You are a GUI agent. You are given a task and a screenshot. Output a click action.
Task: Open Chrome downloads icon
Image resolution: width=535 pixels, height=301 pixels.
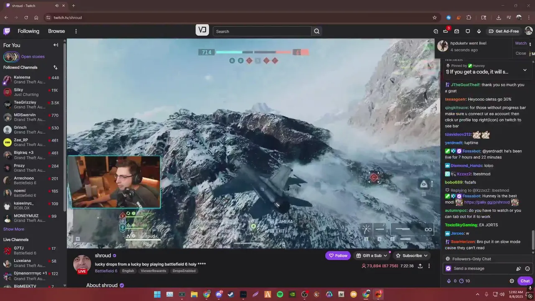(x=499, y=18)
